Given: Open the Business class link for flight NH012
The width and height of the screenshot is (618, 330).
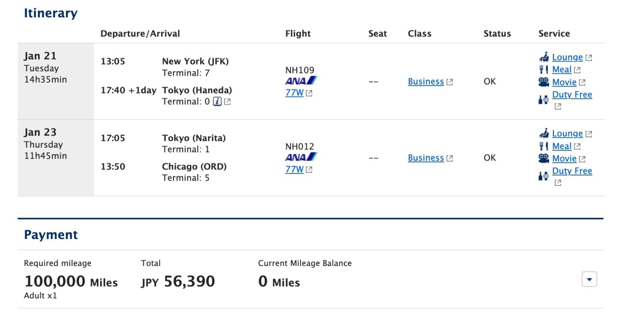Looking at the screenshot, I should click(425, 158).
